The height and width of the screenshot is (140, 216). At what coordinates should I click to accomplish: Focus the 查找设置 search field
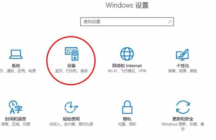pyautogui.click(x=127, y=22)
